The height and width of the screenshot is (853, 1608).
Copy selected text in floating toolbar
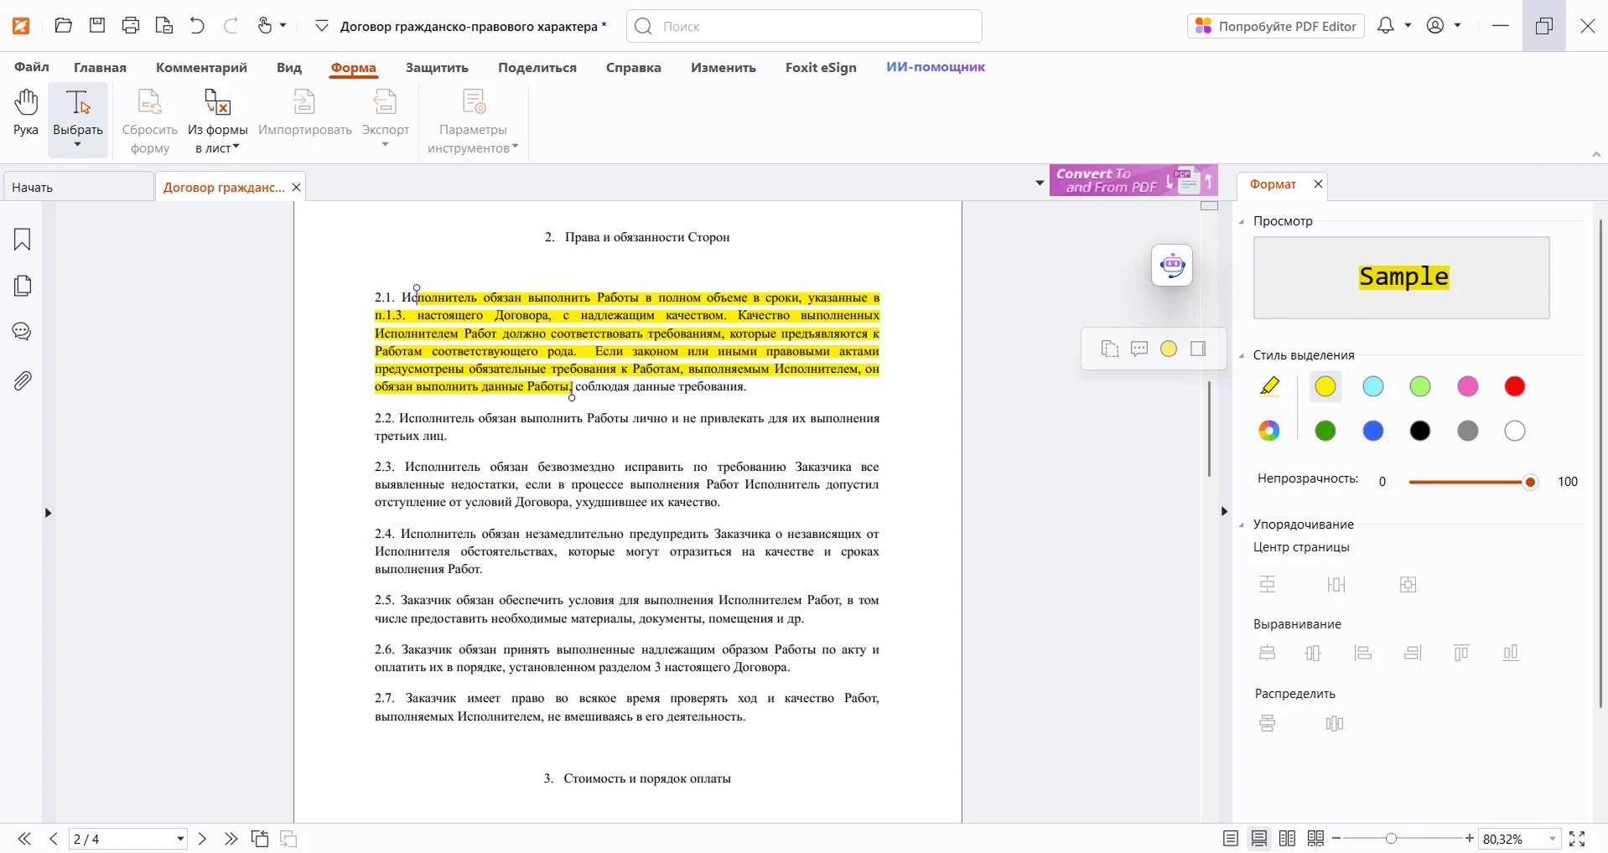1110,349
